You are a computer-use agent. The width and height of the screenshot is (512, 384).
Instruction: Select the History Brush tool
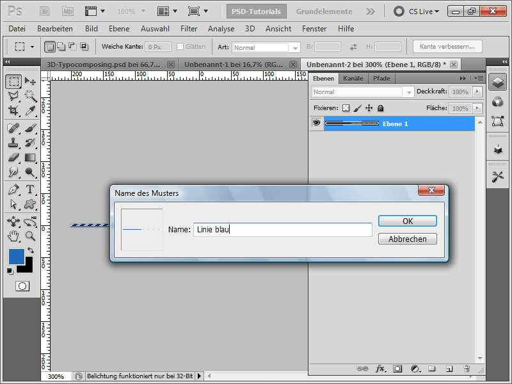pos(30,143)
